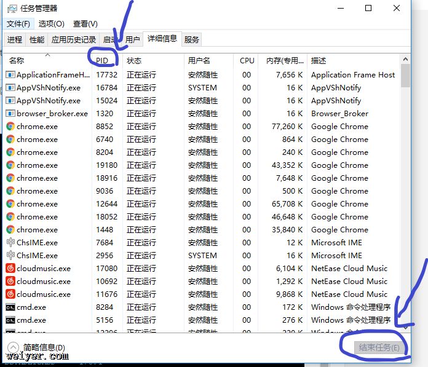Sort processes by the 名称 column header

pos(17,60)
